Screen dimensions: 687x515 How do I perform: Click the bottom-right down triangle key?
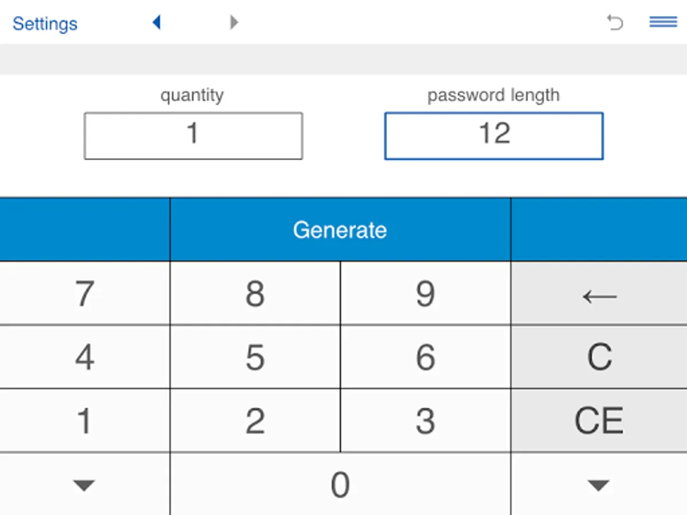(x=599, y=485)
